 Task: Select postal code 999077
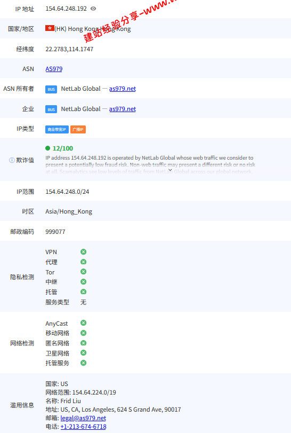55,232
